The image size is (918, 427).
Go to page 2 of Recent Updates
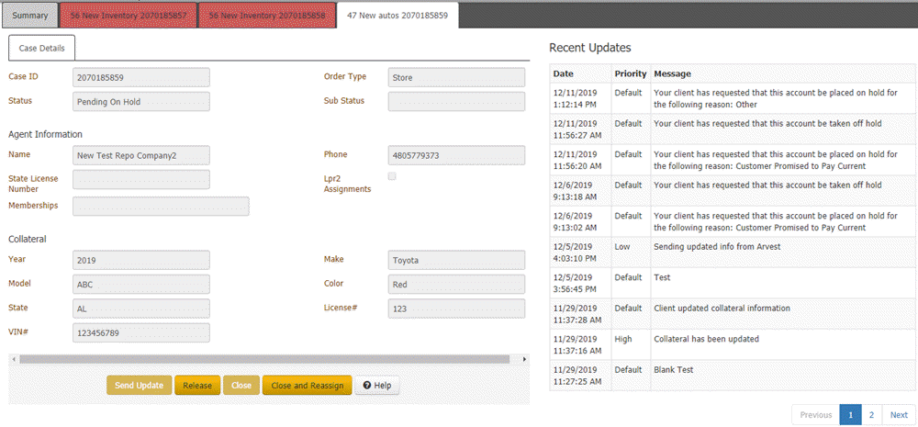pos(872,415)
